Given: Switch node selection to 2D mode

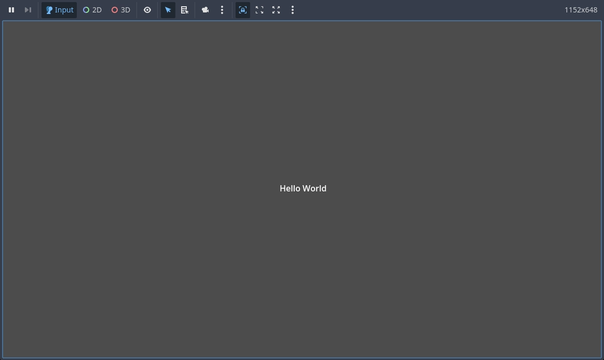Looking at the screenshot, I should point(92,10).
